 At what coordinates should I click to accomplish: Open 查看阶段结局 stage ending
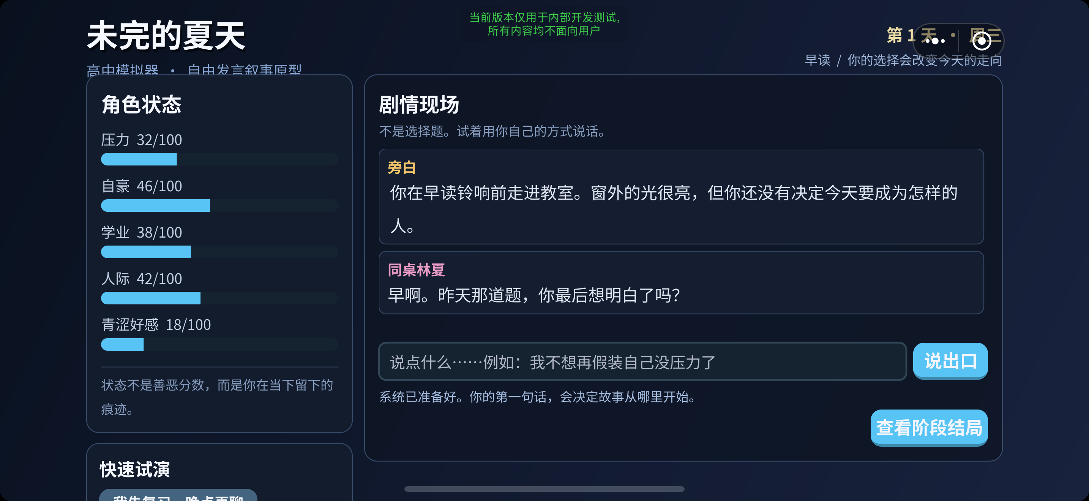(929, 427)
